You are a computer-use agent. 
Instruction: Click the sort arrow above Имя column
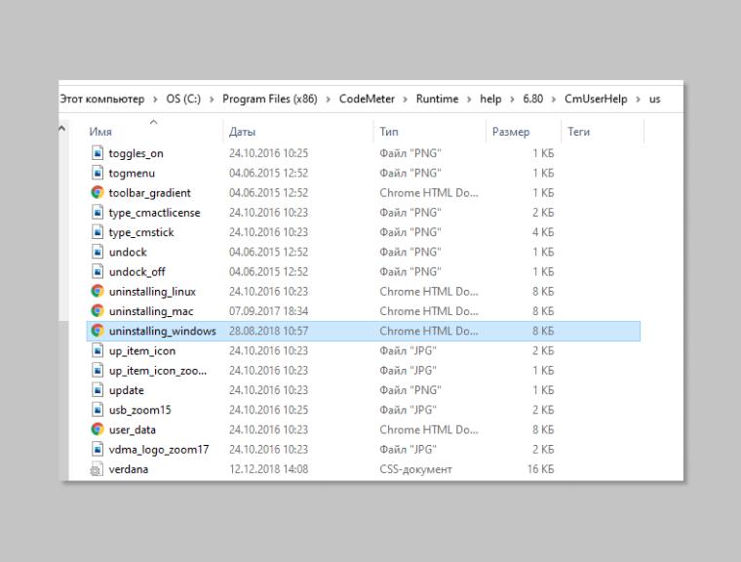pos(153,122)
